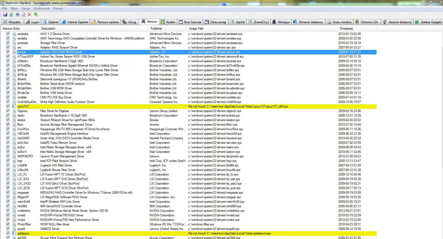Open the Wpis menu
The image size is (443, 239).
(14, 9)
